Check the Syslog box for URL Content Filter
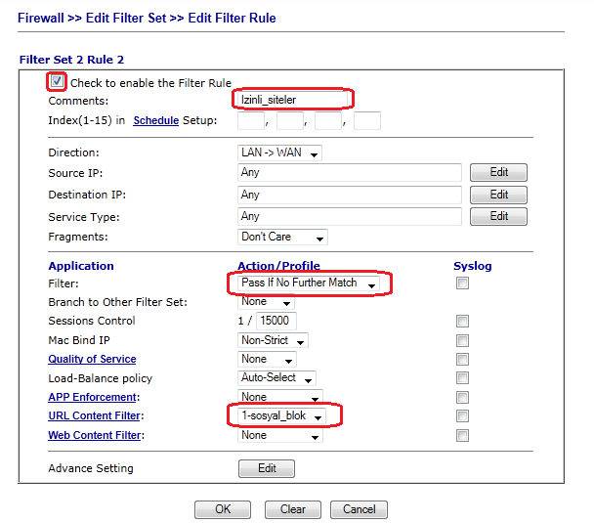 pos(462,416)
